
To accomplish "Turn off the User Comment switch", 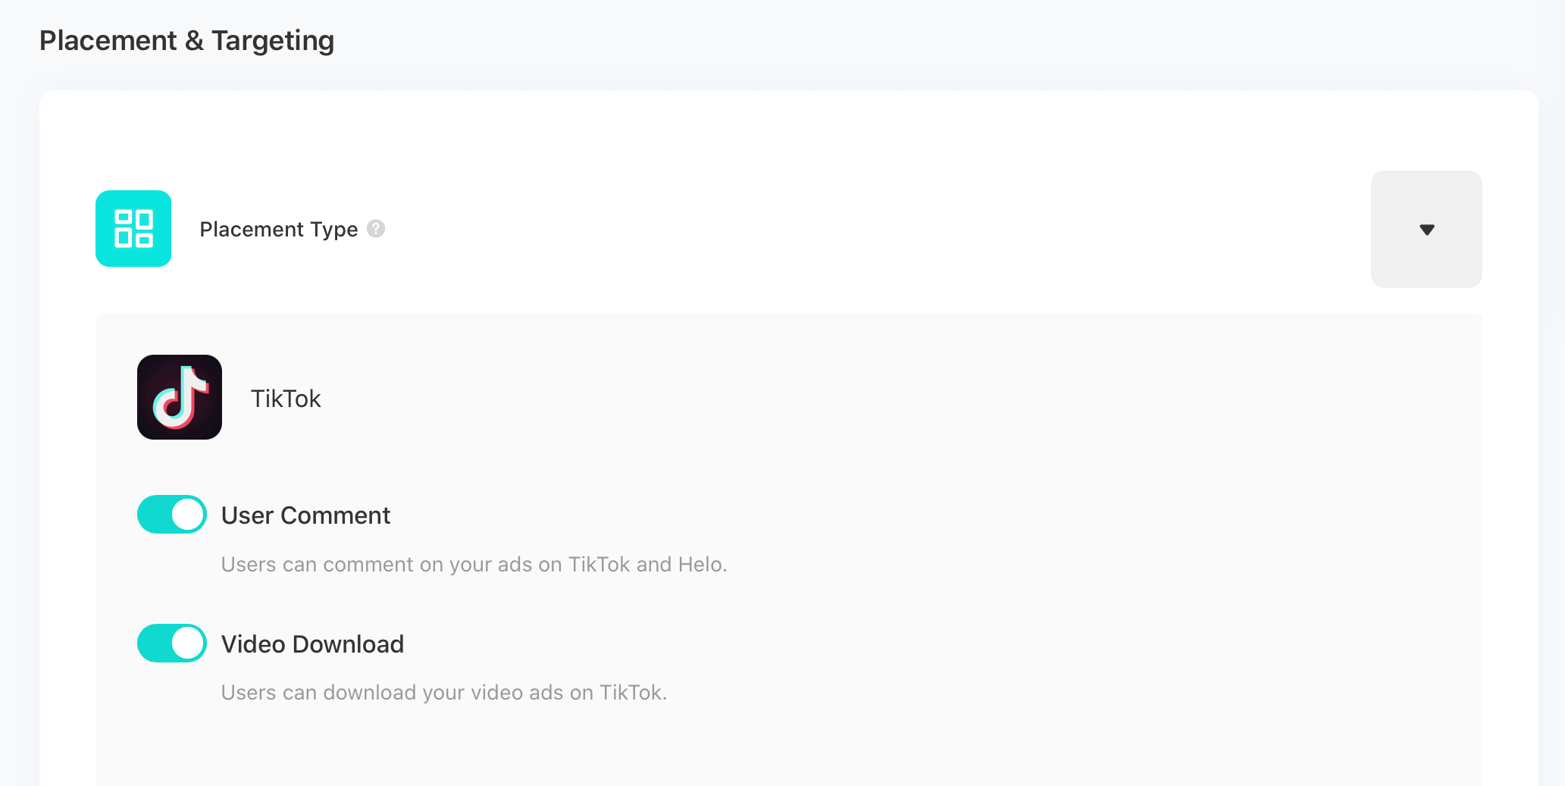I will click(x=172, y=515).
